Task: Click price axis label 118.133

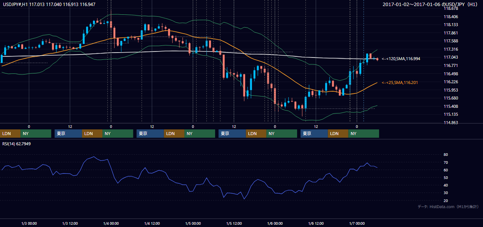Action: (450, 25)
